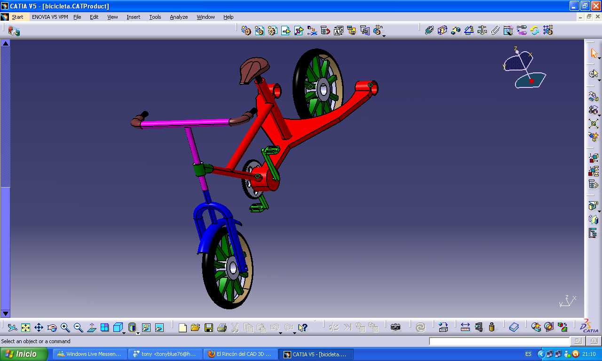Viewport: 602px width, 361px height.
Task: Click the Coincidence Constraint icon
Action: [x=429, y=31]
